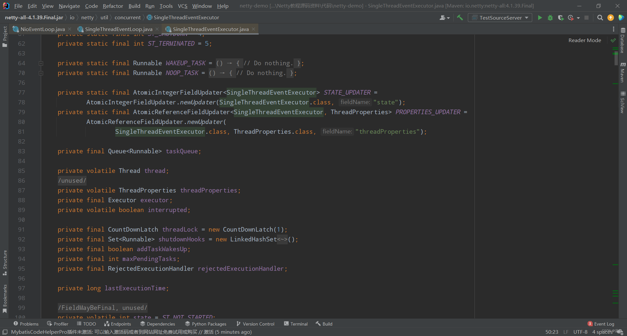Viewport: 627px width, 336px height.
Task: Expand the folded LinkedHashSet diamond operator
Action: (282, 239)
